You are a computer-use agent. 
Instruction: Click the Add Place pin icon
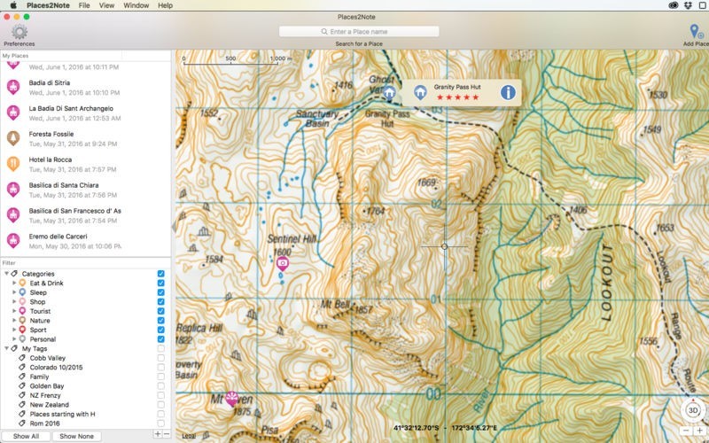click(696, 32)
